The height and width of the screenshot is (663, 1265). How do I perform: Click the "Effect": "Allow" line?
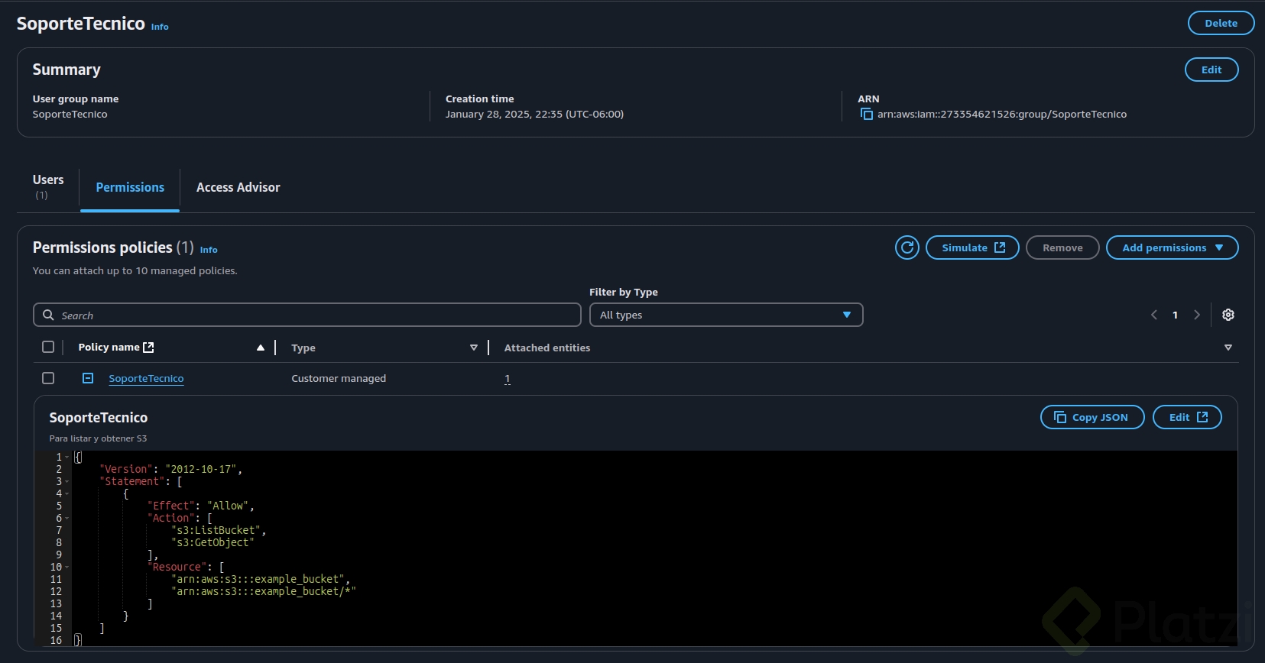(x=200, y=506)
